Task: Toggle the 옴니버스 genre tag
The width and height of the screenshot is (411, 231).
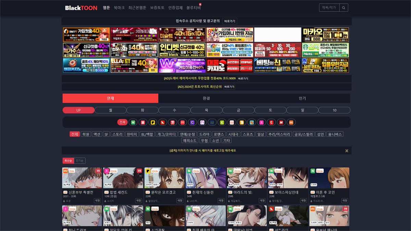Action: tap(335, 134)
